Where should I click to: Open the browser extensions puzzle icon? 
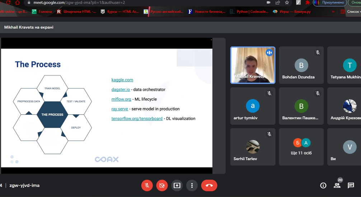click(308, 3)
